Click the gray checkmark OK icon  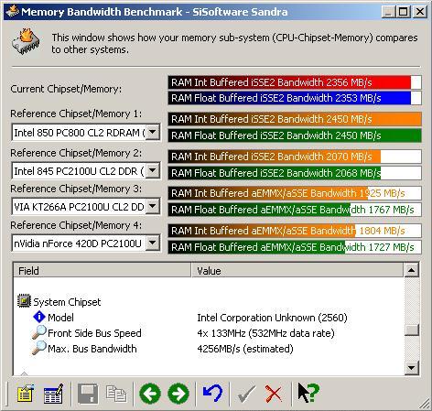[x=246, y=394]
